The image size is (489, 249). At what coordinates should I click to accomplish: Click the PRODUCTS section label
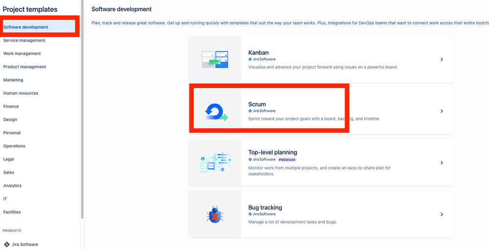(12, 230)
